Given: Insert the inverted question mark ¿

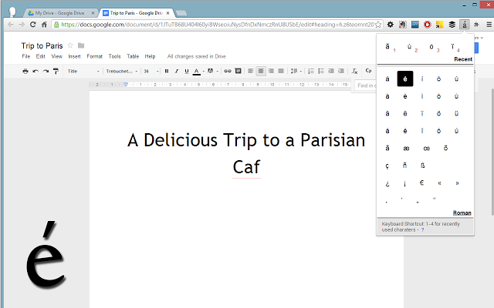Looking at the screenshot, I should click(387, 183).
